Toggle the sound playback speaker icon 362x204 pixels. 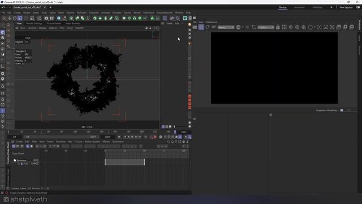186,137
